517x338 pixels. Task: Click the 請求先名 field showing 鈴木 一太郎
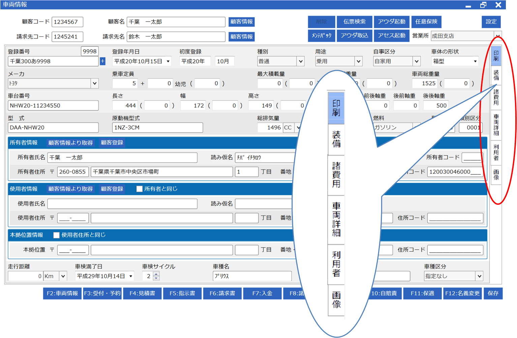click(x=176, y=37)
